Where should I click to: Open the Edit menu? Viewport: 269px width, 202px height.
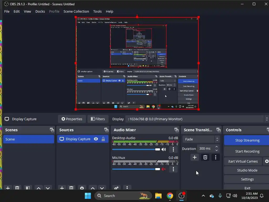[17, 11]
